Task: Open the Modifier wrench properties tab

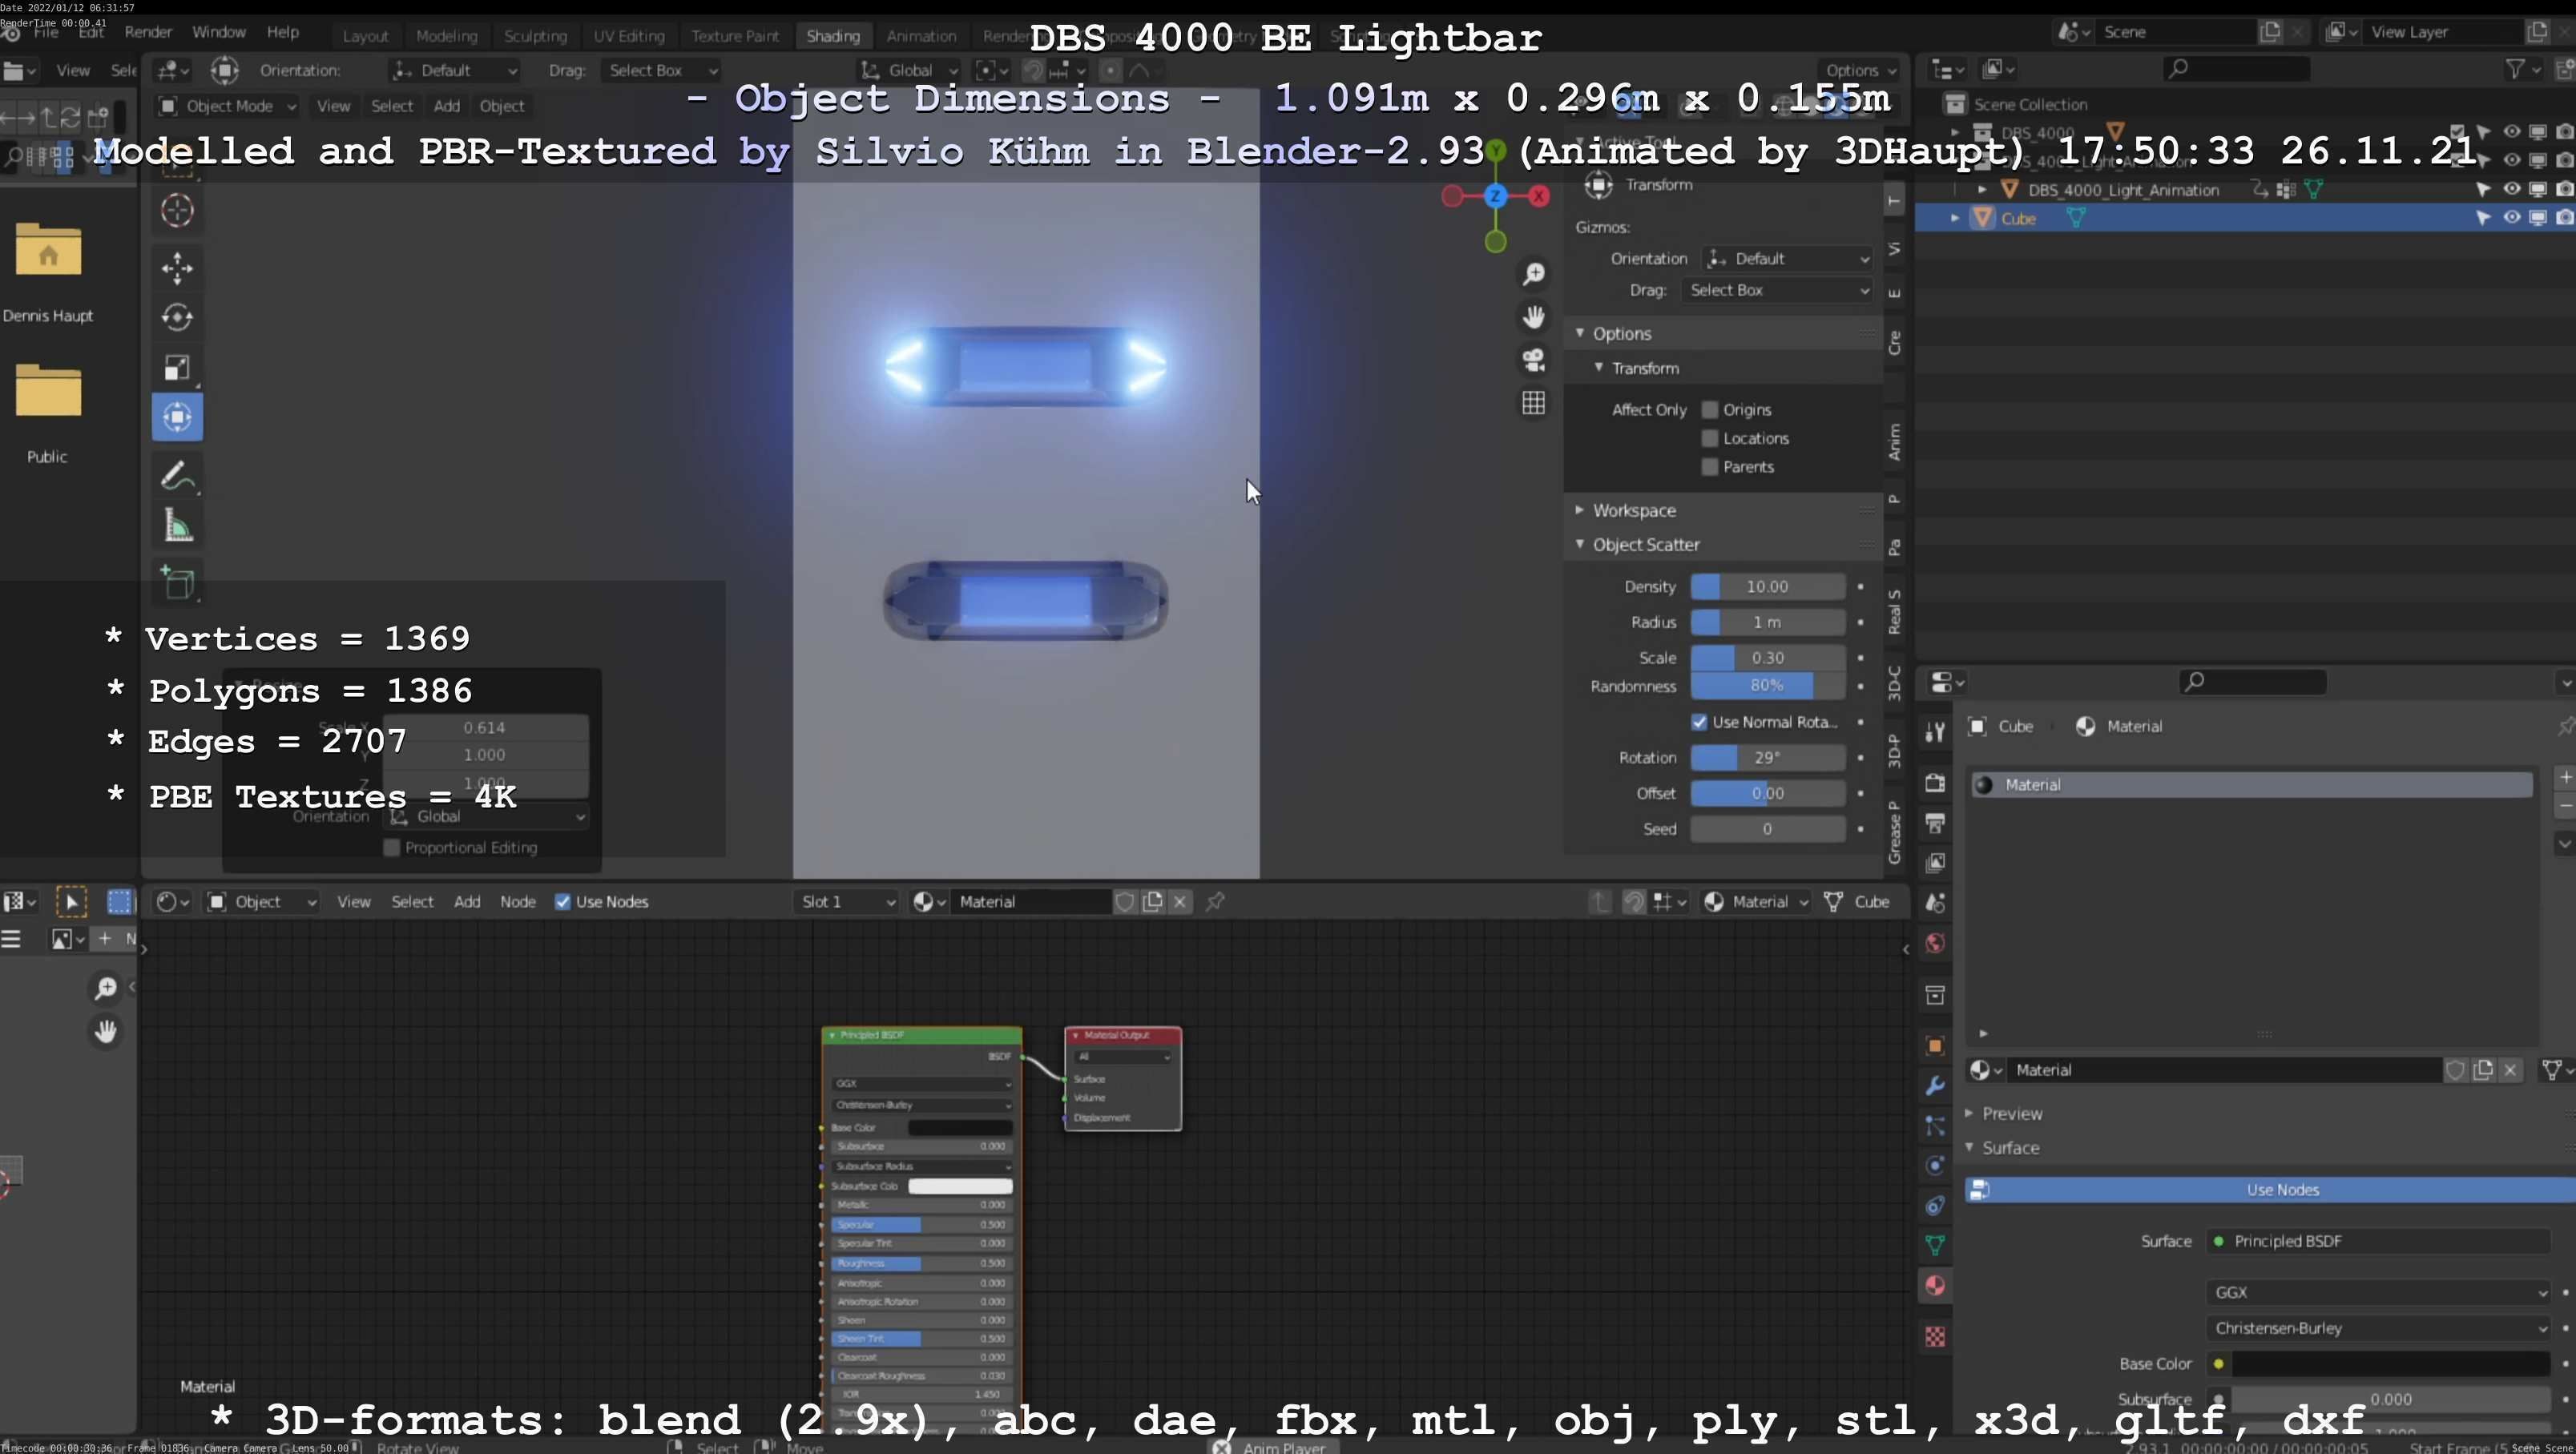Action: pos(1935,1085)
